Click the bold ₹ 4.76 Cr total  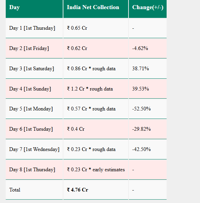[78, 190]
